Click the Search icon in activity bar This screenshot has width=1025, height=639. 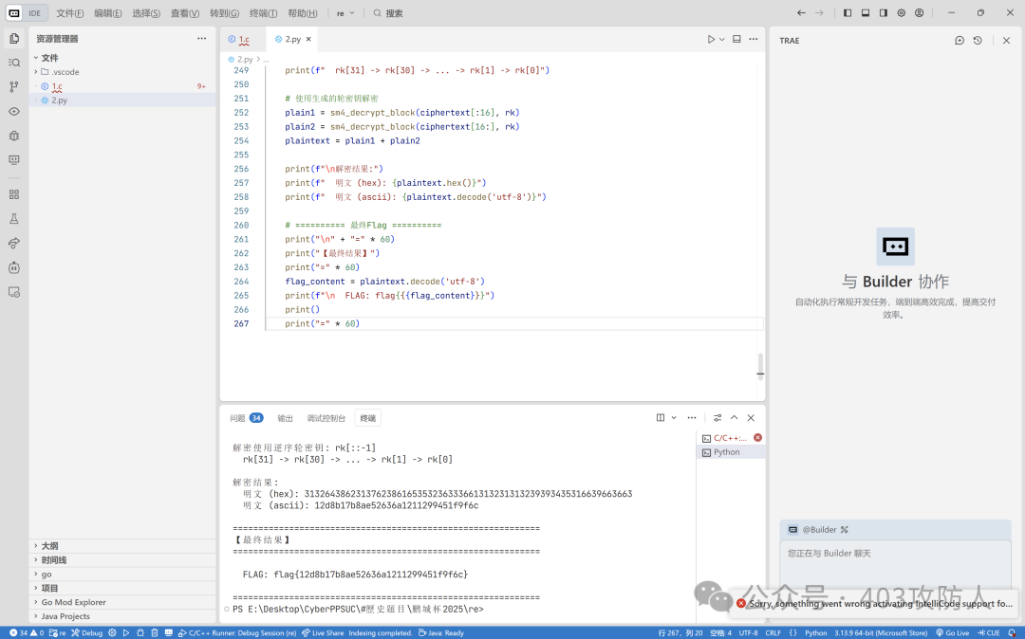(14, 62)
